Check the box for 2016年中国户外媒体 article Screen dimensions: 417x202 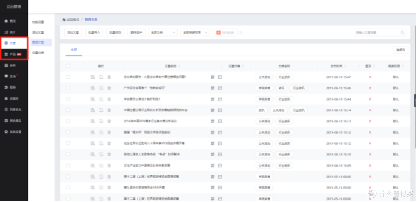click(68, 121)
